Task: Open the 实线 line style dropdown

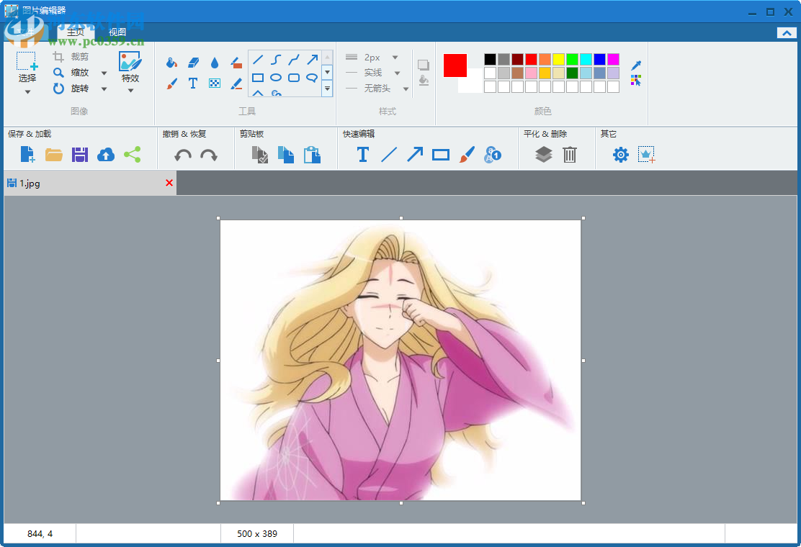Action: pyautogui.click(x=397, y=73)
